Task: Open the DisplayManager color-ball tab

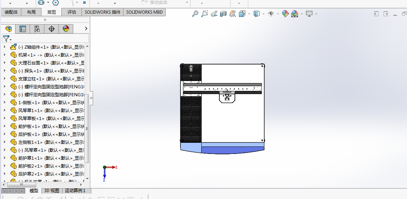Action: point(66,29)
